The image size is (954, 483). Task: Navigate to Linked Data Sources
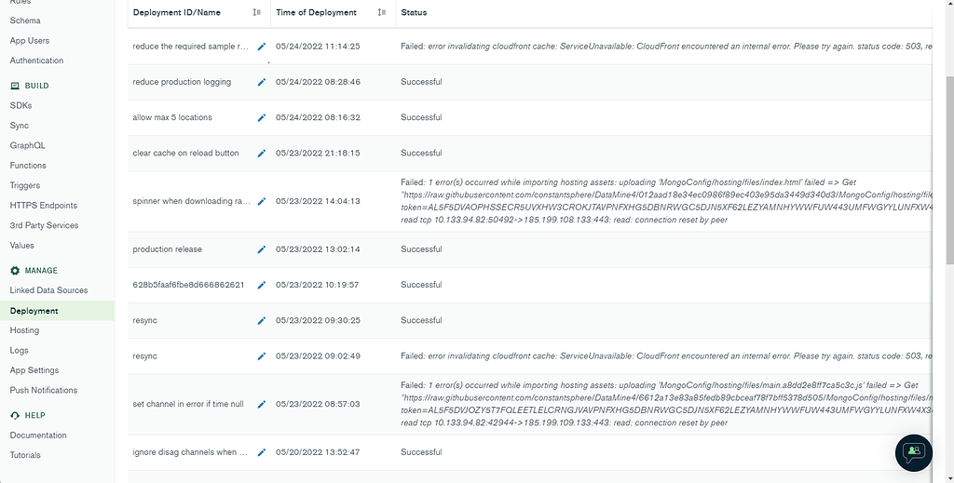(x=48, y=290)
